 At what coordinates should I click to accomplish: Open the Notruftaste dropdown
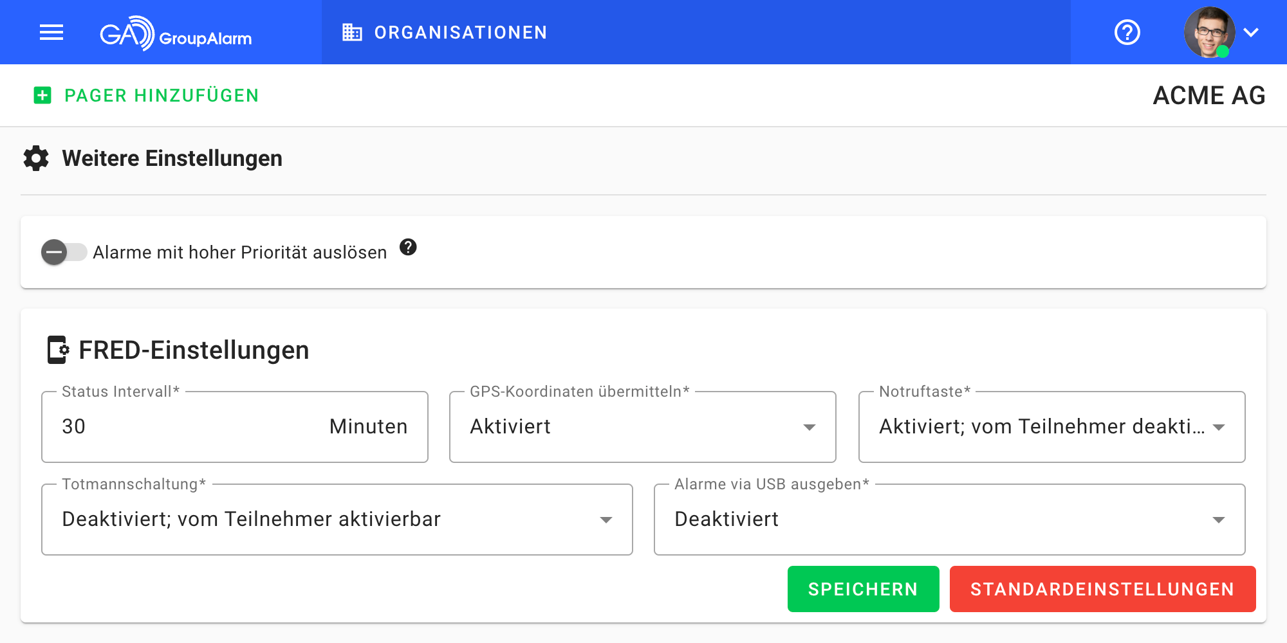pos(1051,427)
